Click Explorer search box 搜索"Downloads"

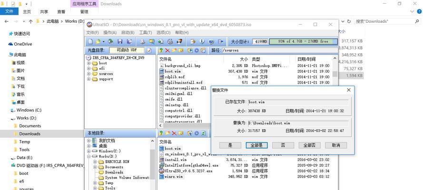387,21
